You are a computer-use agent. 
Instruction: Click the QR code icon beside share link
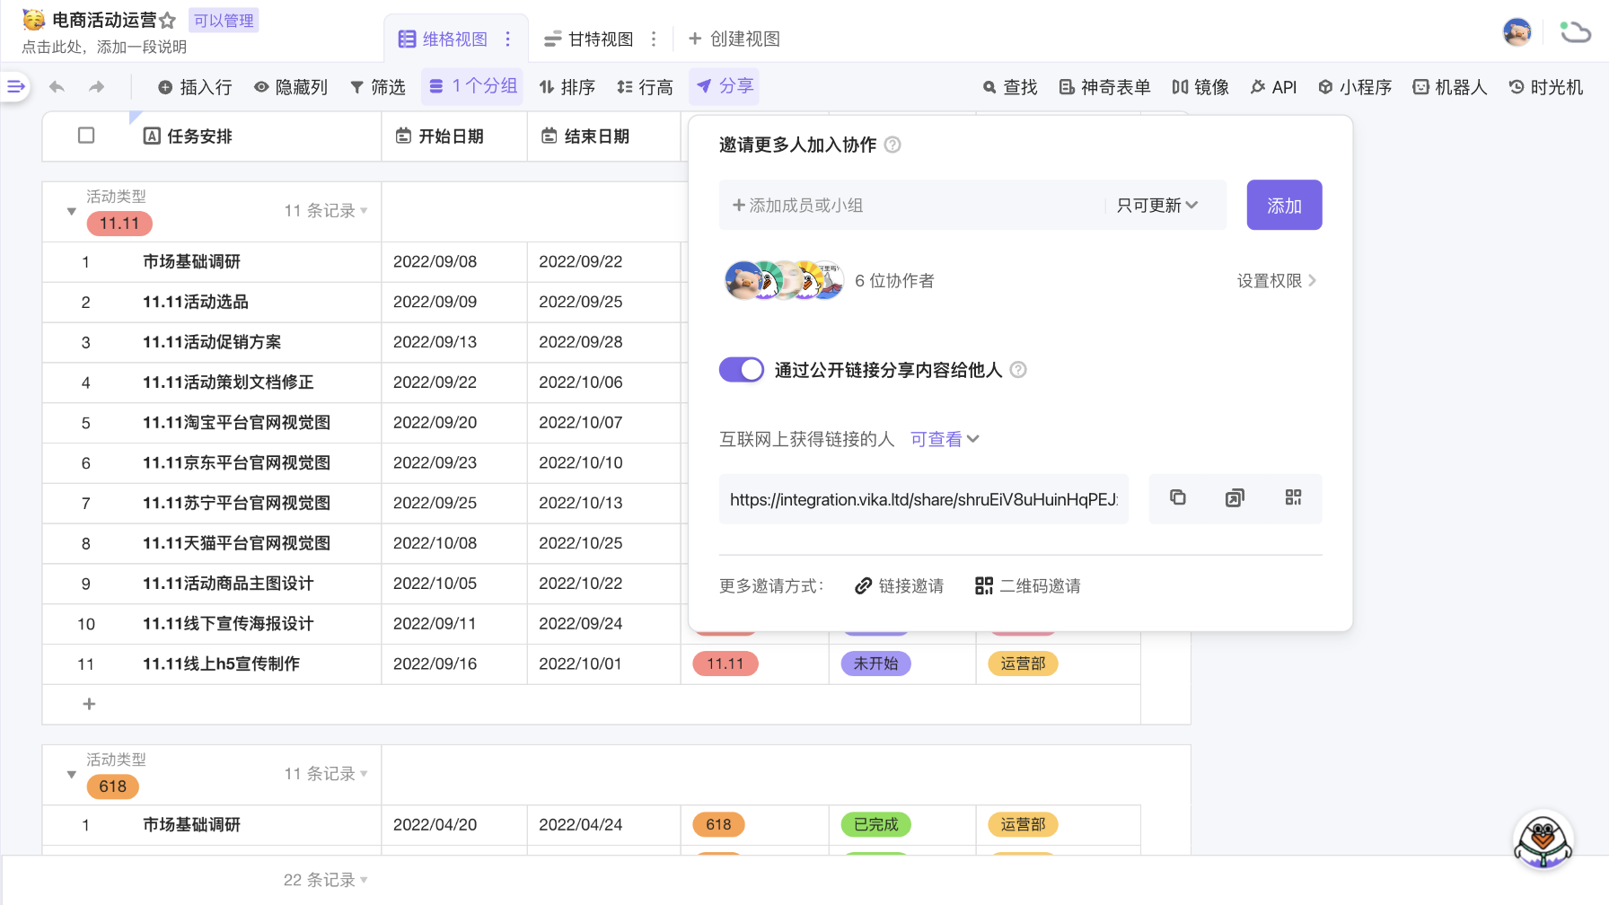click(1293, 498)
